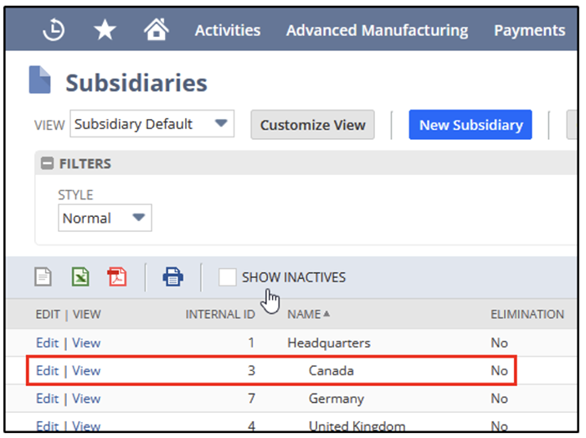Screen dimensions: 586x438
Task: Click View link for Germany subsidiary
Action: click(x=86, y=399)
